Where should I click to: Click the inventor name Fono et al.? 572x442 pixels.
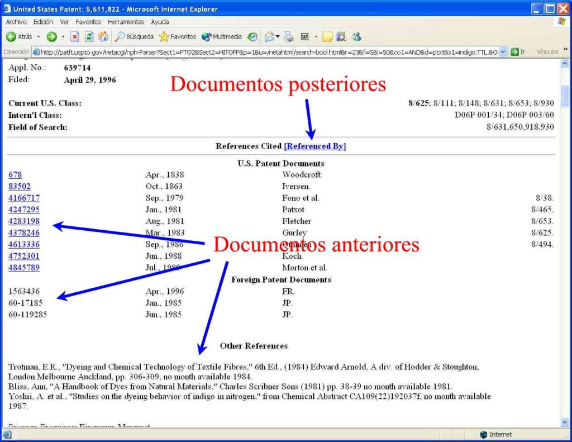pyautogui.click(x=301, y=198)
